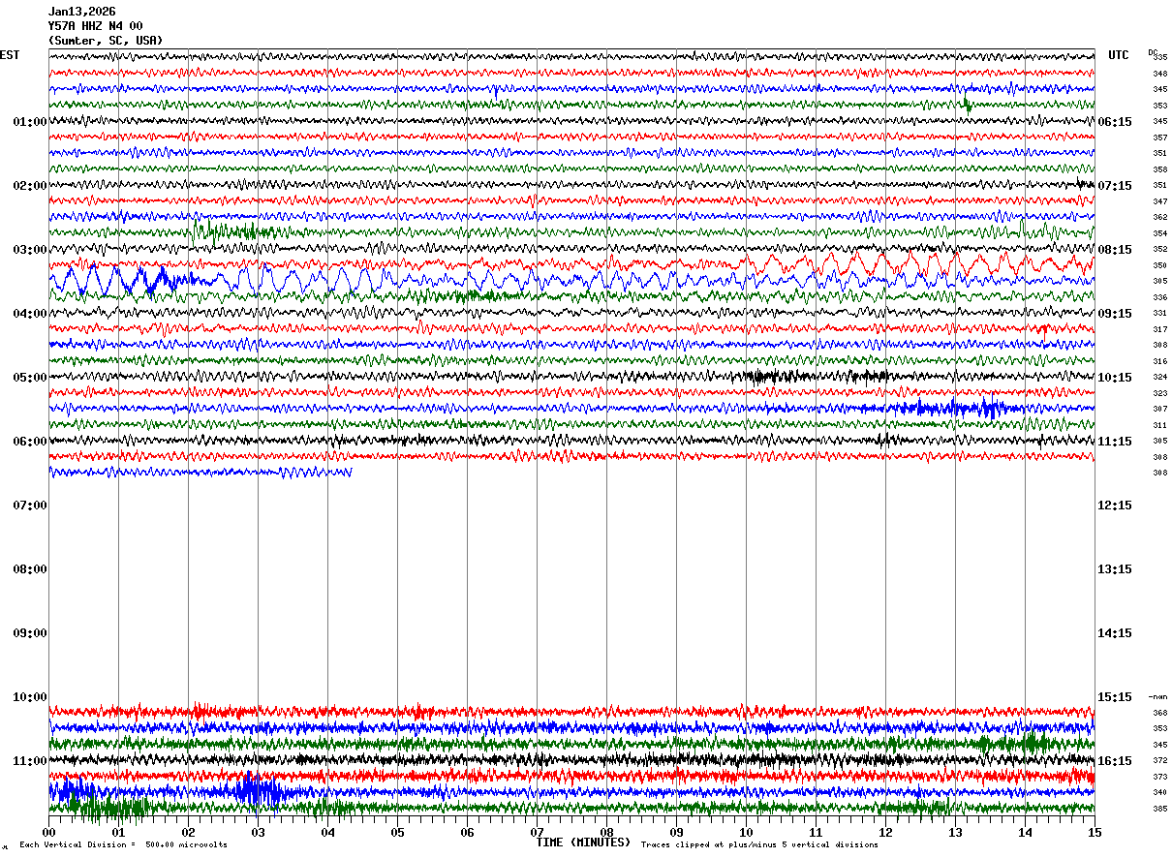The height and width of the screenshot is (858, 1172).
Task: Click the '02' minute tick label
Action: (x=188, y=832)
